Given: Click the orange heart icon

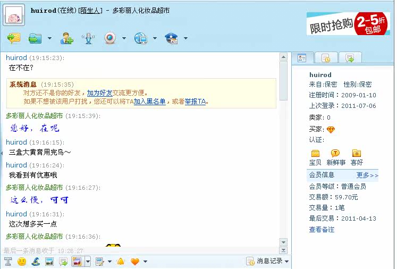Looking at the screenshot, I should coord(135,262).
